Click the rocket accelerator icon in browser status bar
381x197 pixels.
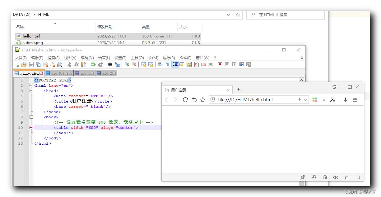pos(303,177)
